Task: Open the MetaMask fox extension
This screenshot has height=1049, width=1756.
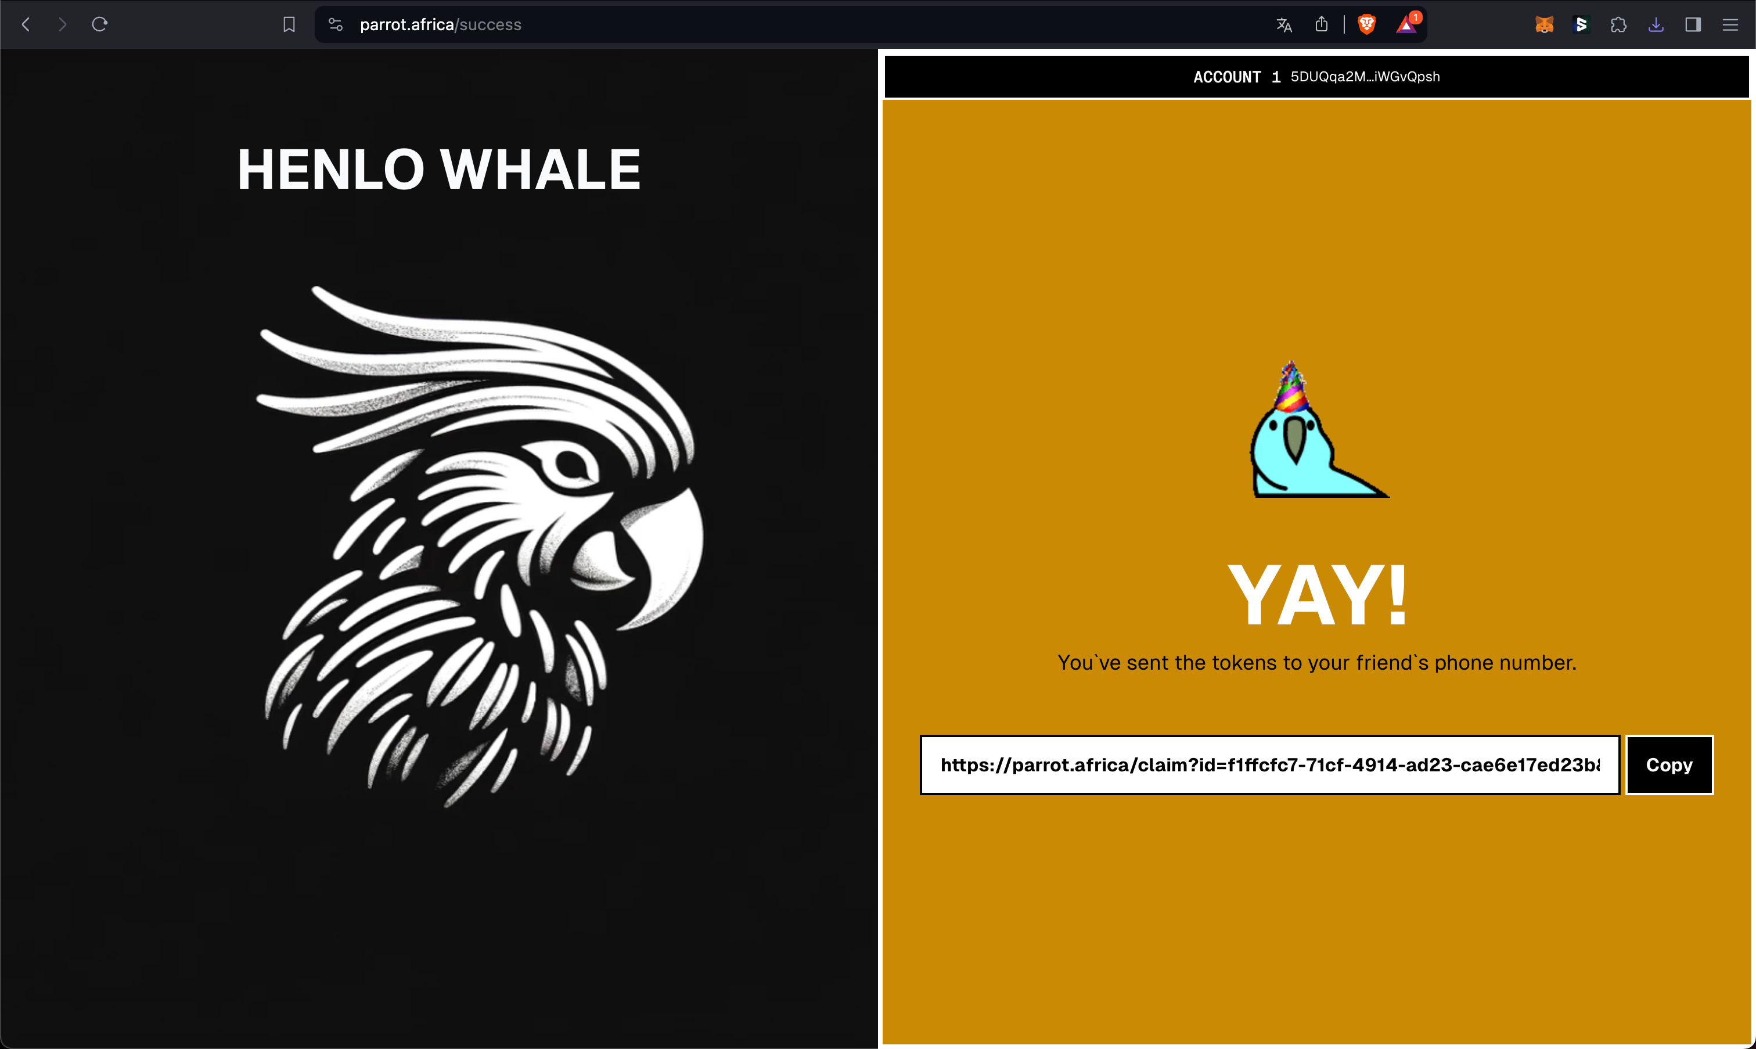Action: click(1544, 25)
